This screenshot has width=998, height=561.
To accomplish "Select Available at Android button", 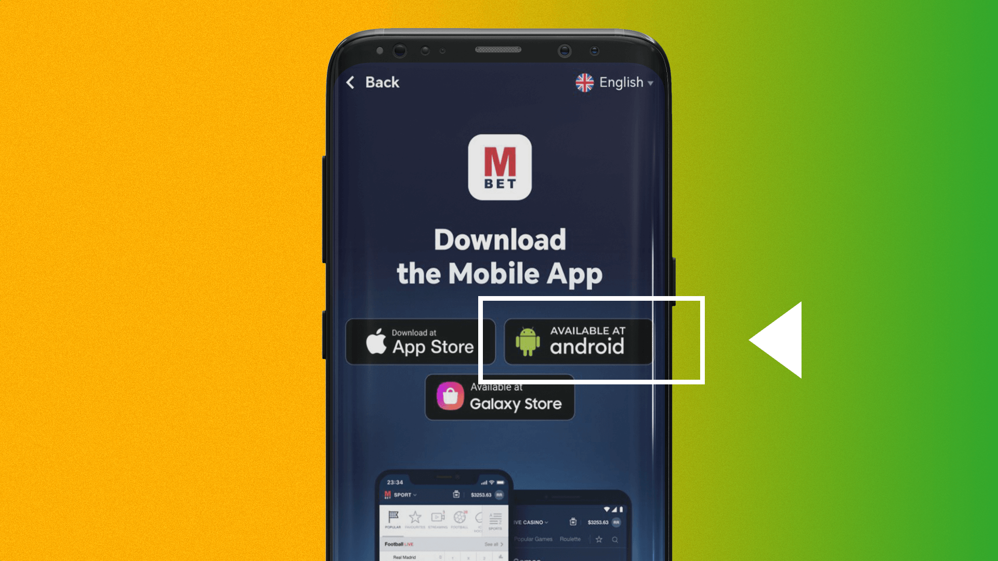I will point(577,341).
